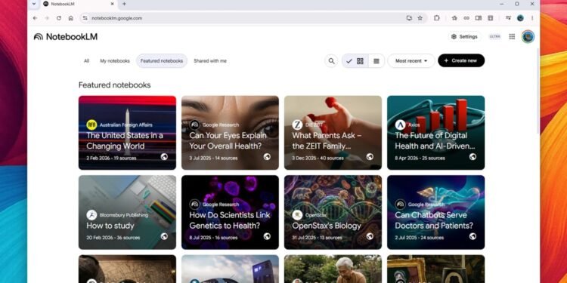Viewport: 567px width, 283px height.
Task: View site information in address bar
Action: 85,18
